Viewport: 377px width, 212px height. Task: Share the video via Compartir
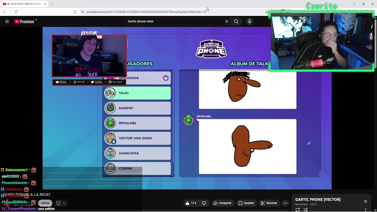pos(222,203)
